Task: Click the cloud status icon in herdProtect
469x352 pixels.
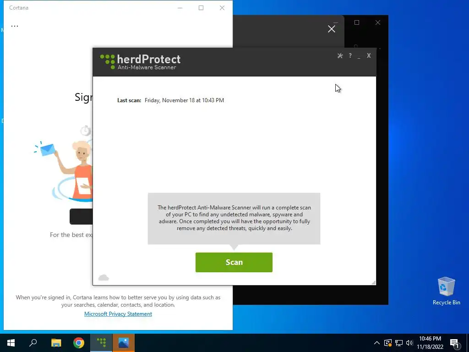Action: tap(104, 277)
